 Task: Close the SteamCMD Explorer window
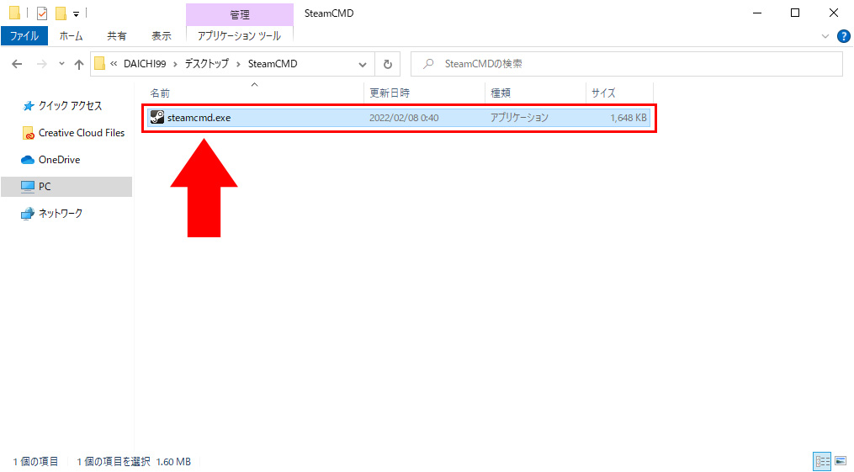click(x=833, y=13)
